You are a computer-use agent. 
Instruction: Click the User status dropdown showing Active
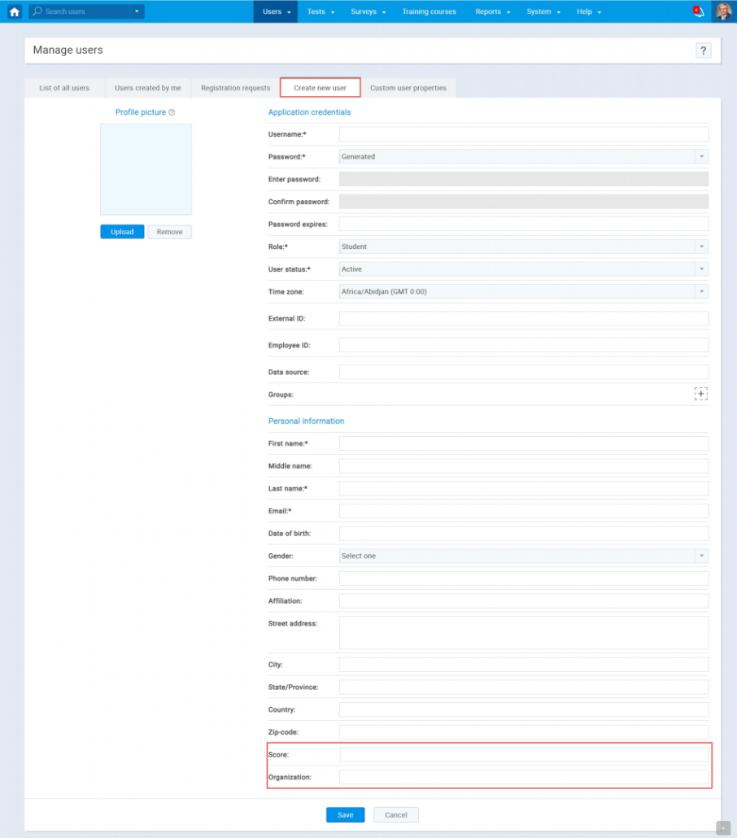click(700, 268)
